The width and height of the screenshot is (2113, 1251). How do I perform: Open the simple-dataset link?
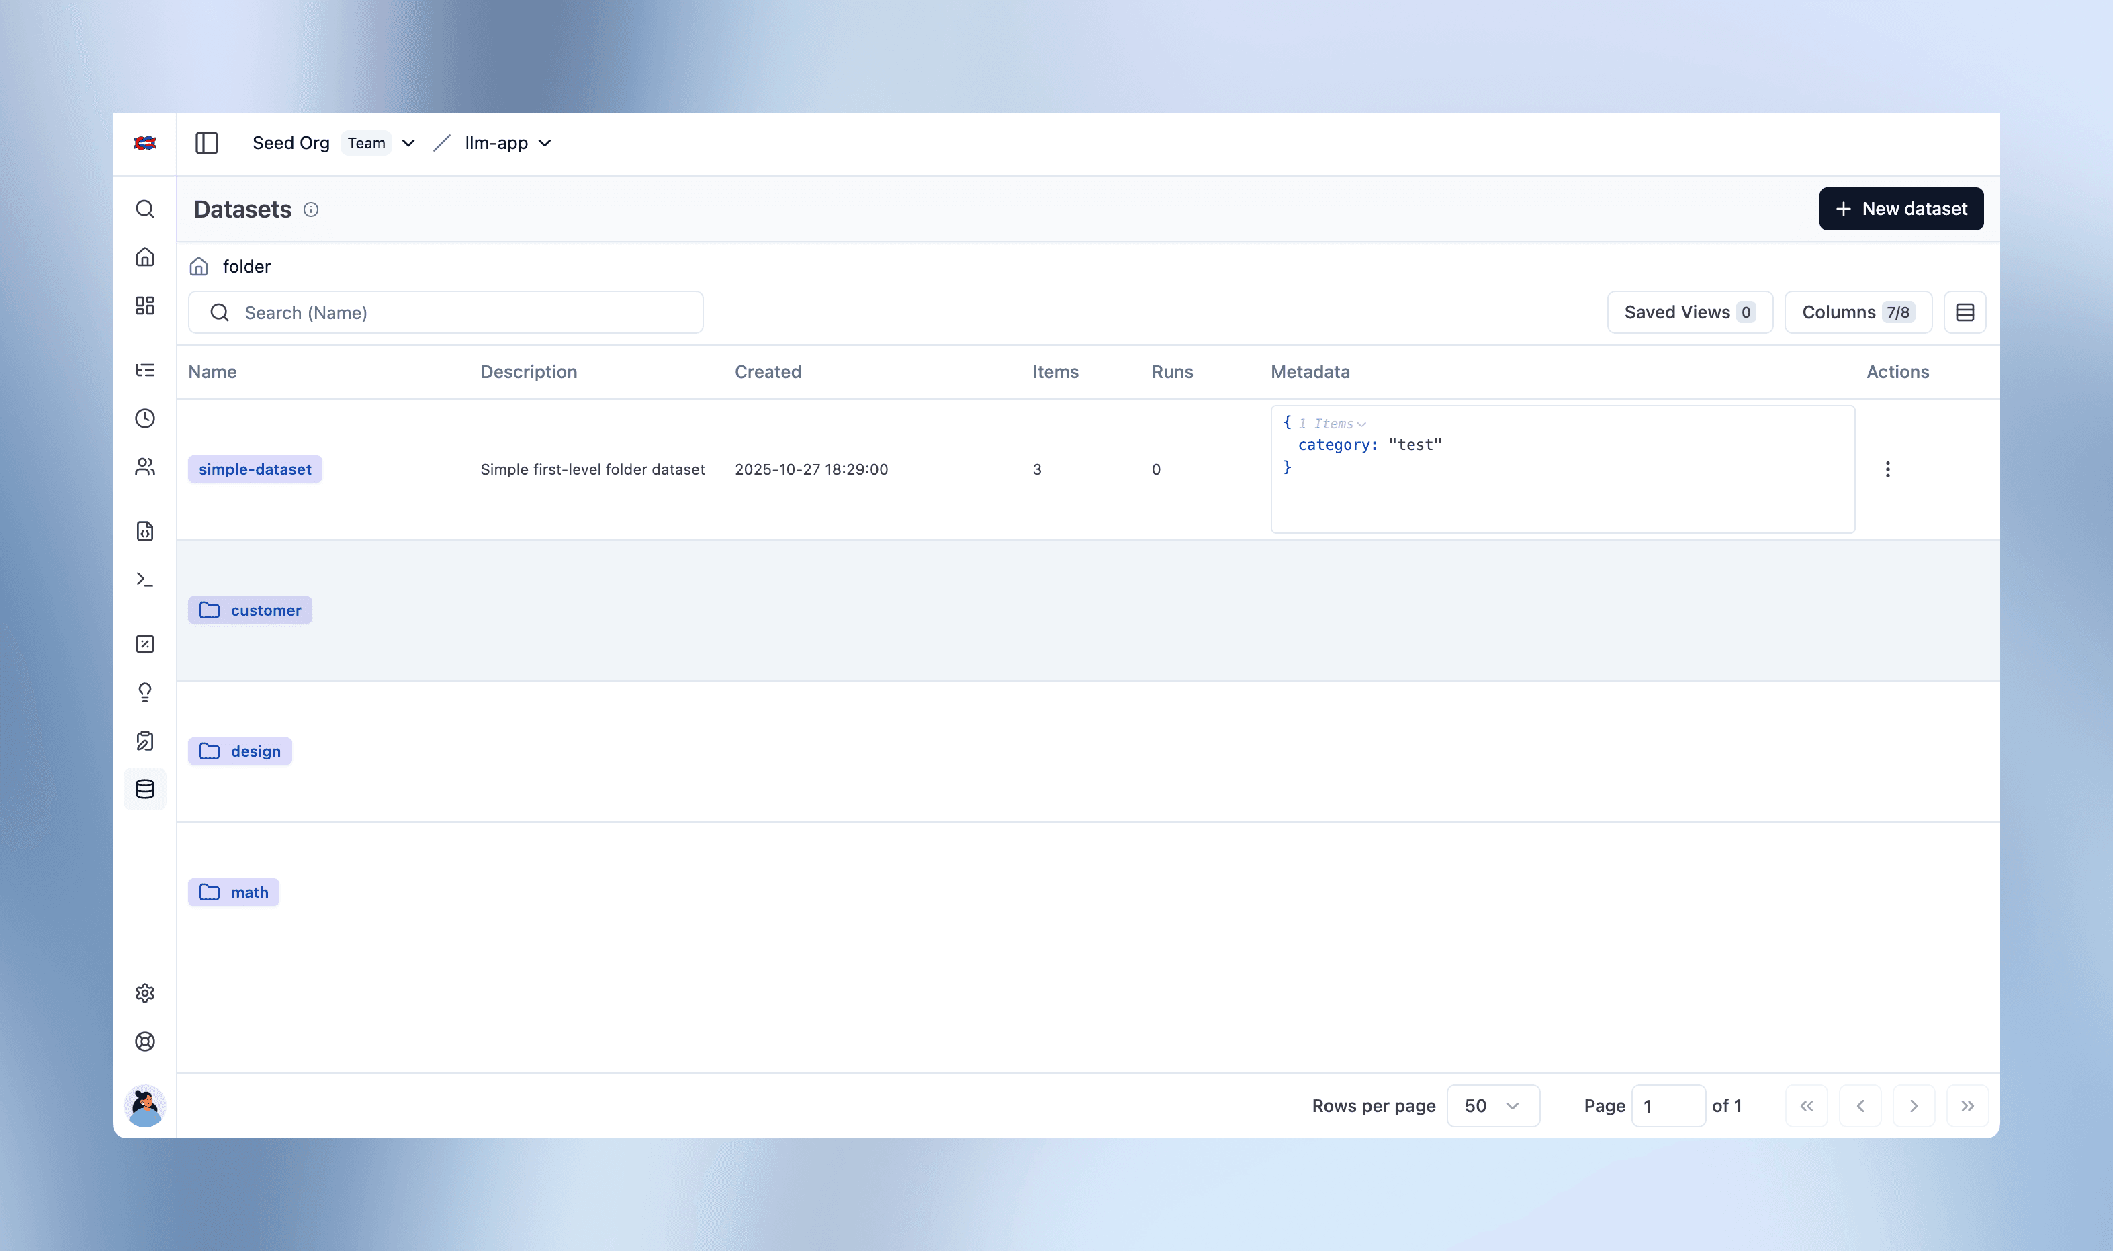tap(255, 469)
